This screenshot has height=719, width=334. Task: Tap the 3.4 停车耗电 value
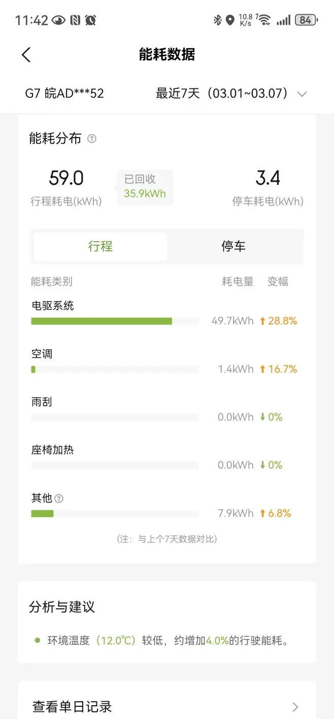[268, 178]
